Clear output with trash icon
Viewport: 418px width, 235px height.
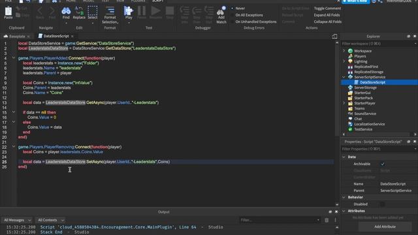(x=327, y=220)
